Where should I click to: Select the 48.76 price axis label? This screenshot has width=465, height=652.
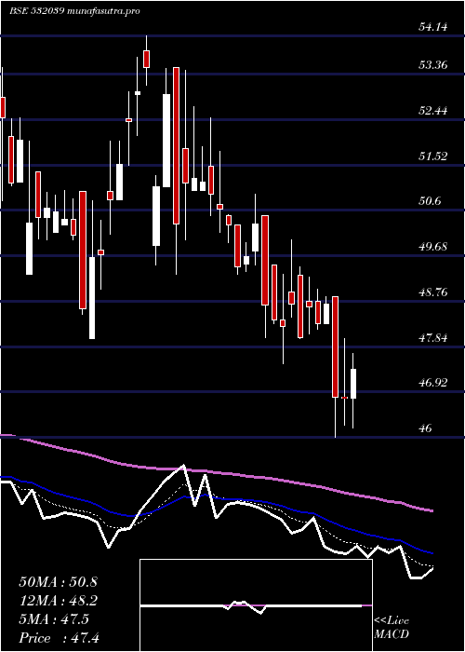pos(433,292)
